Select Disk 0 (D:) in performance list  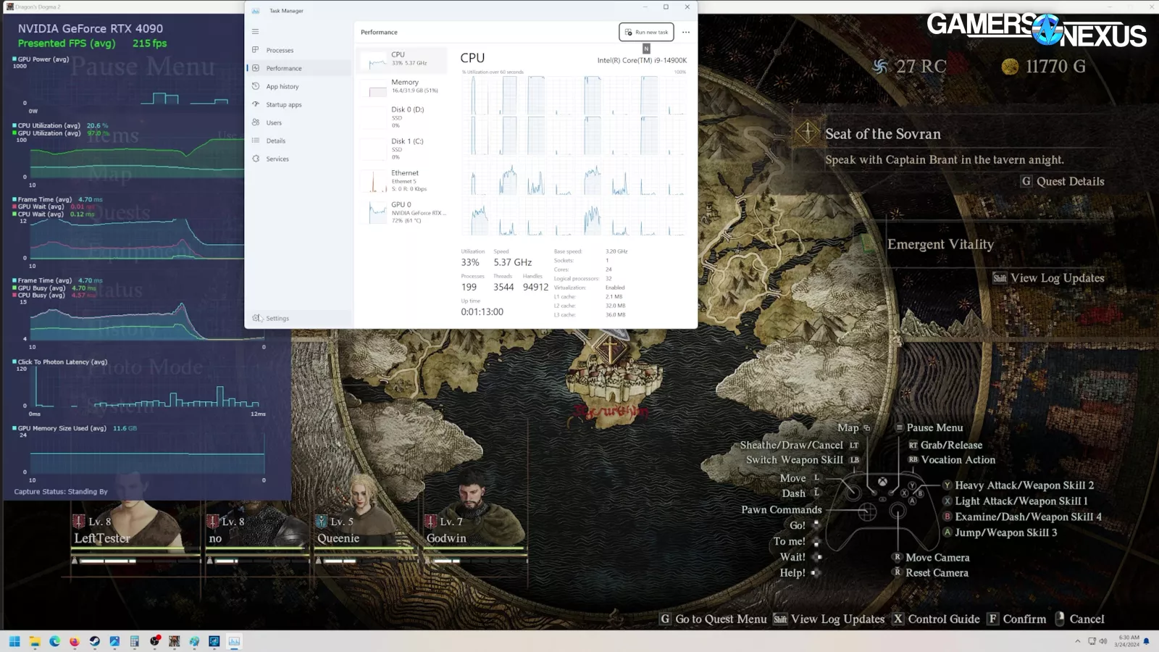point(403,117)
